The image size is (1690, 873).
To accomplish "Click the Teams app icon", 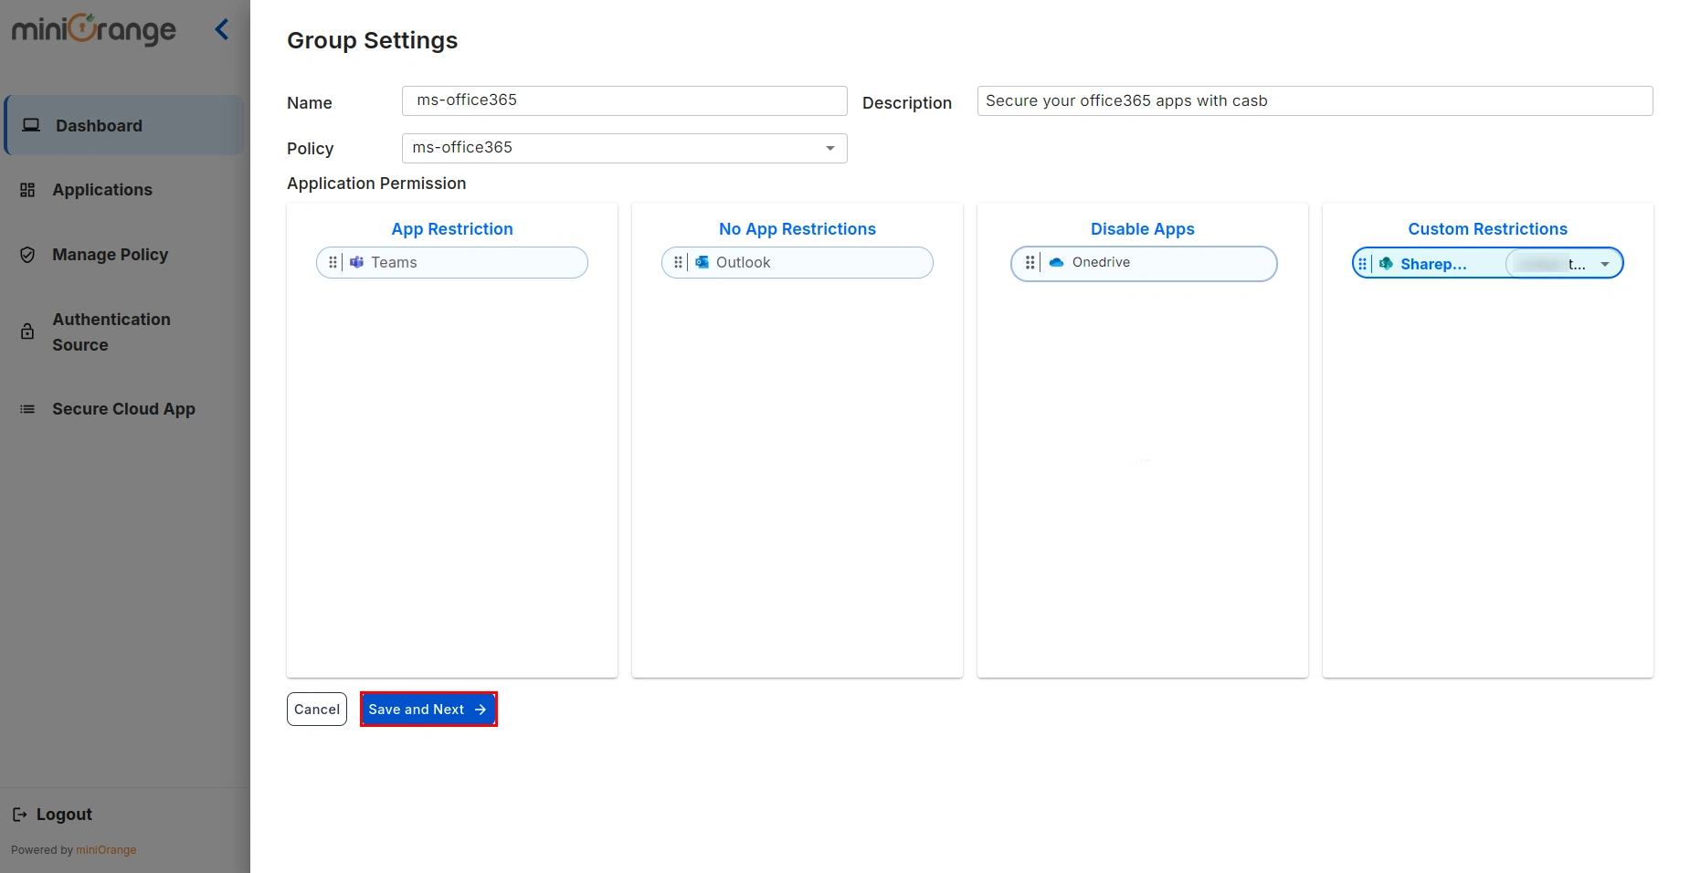I will tap(356, 262).
